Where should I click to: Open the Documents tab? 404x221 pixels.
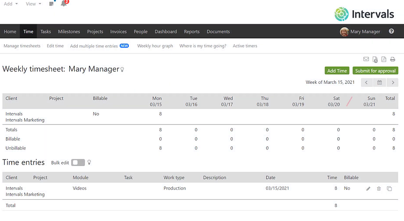tap(218, 31)
